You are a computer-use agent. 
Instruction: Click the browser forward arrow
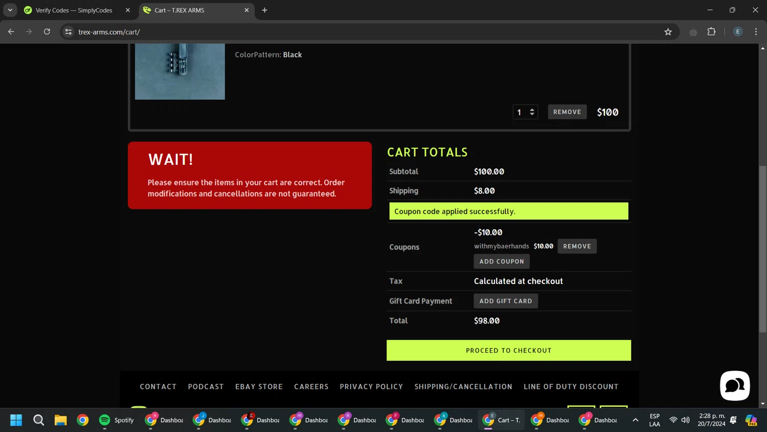click(29, 32)
